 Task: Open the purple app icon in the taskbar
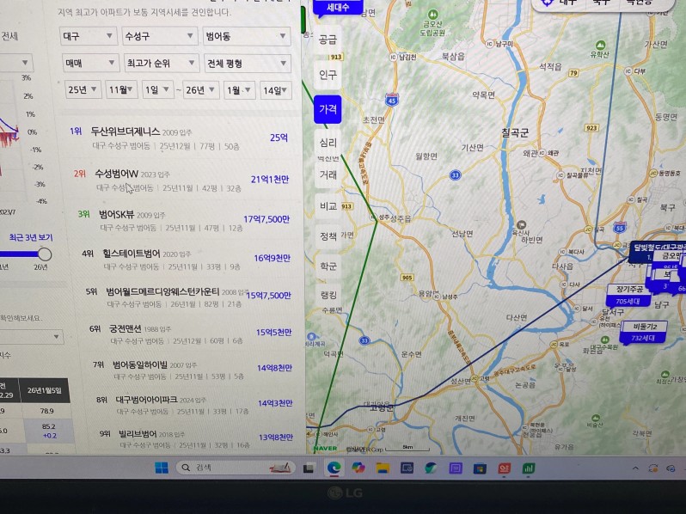[456, 468]
